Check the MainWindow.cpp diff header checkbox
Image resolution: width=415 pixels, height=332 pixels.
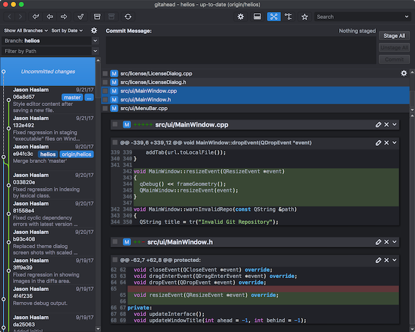click(x=115, y=124)
